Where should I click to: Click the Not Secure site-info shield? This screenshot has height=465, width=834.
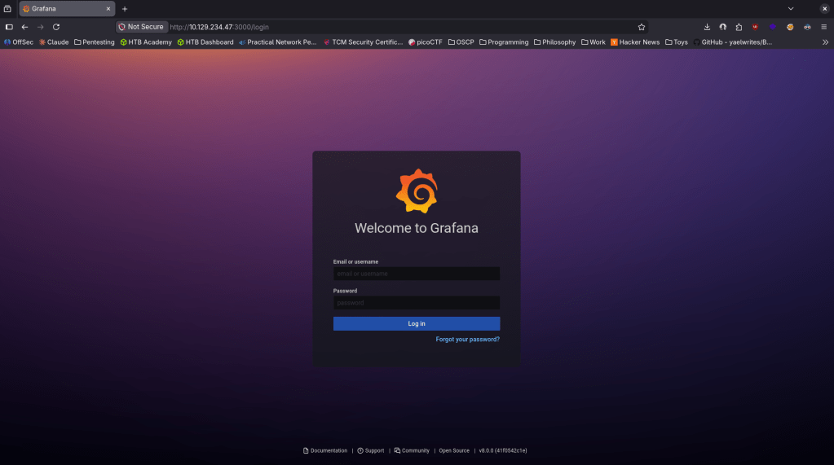[122, 27]
